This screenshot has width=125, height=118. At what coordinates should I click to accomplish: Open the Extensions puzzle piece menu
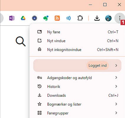tap(80, 18)
